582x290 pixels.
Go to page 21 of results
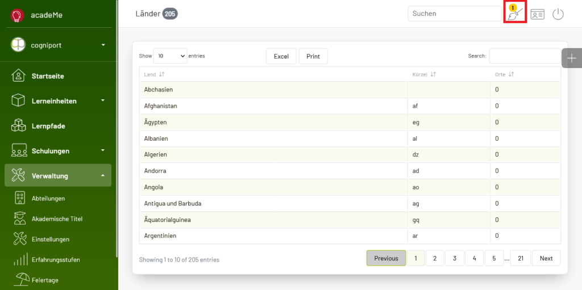pos(521,258)
